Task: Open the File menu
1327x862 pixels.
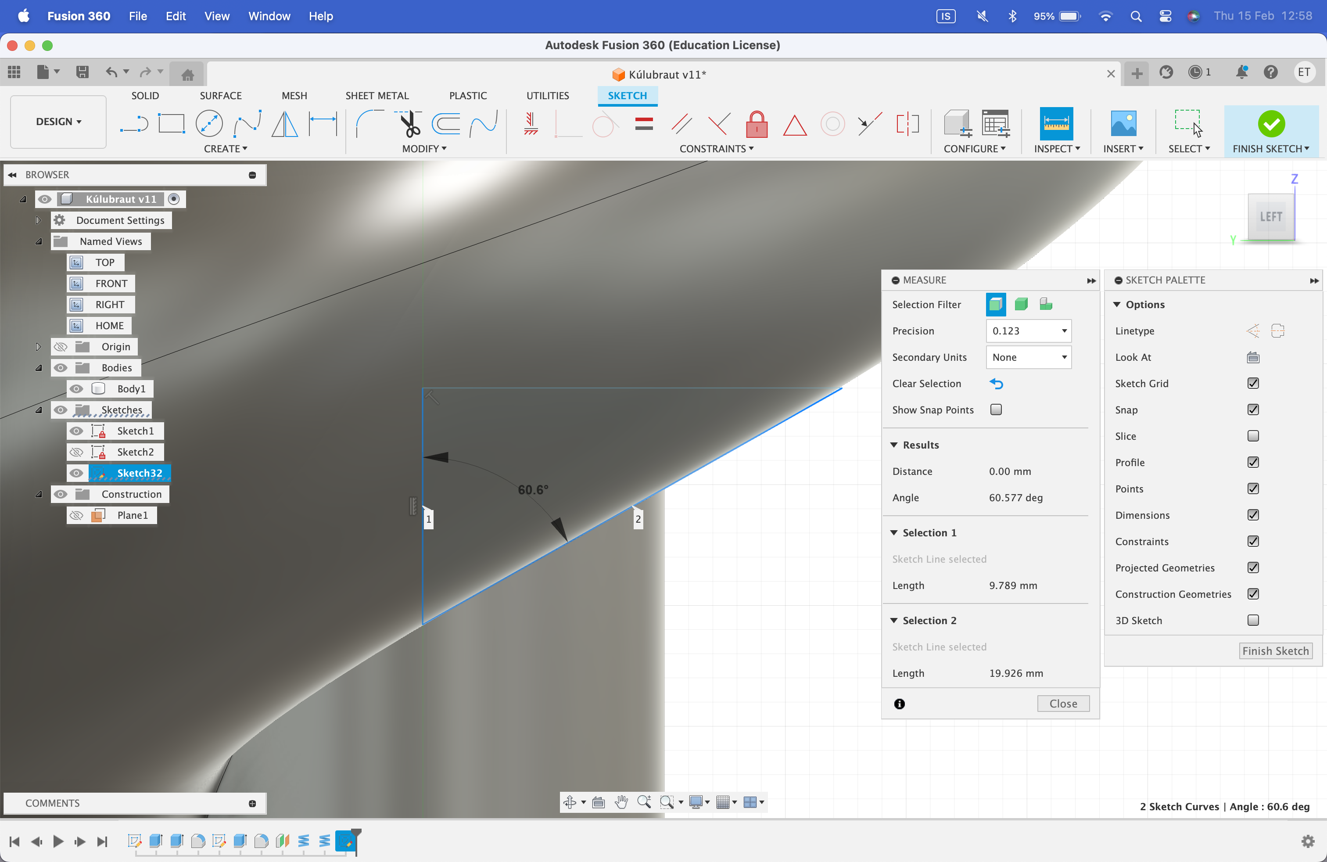Action: click(138, 16)
